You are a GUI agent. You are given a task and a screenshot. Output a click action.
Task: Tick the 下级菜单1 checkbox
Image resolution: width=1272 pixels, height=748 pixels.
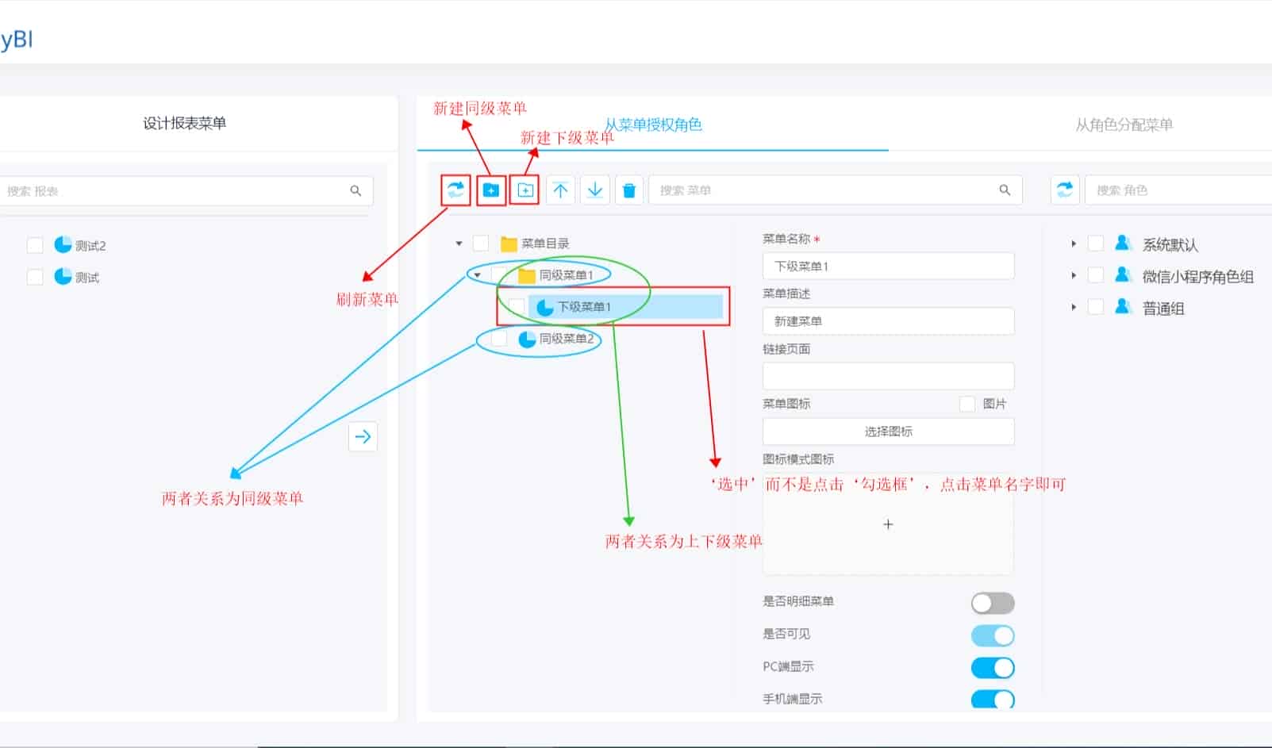point(517,306)
